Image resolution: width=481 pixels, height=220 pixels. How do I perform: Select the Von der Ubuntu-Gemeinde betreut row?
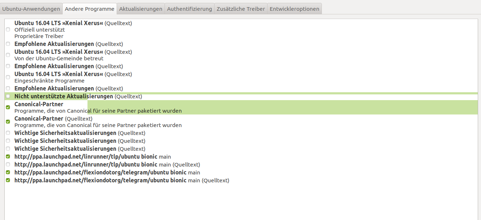[241, 55]
